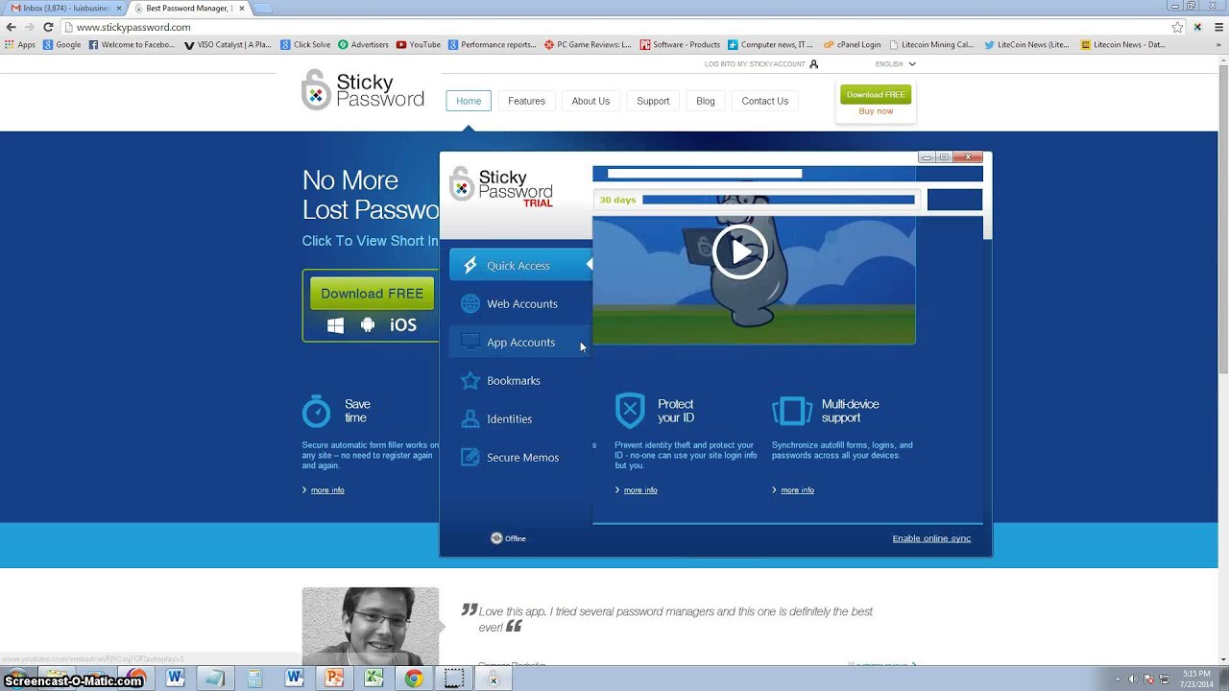Bookmark page with the star icon

pyautogui.click(x=1177, y=27)
